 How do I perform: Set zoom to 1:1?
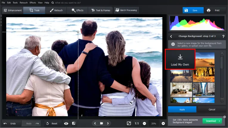tap(137, 124)
